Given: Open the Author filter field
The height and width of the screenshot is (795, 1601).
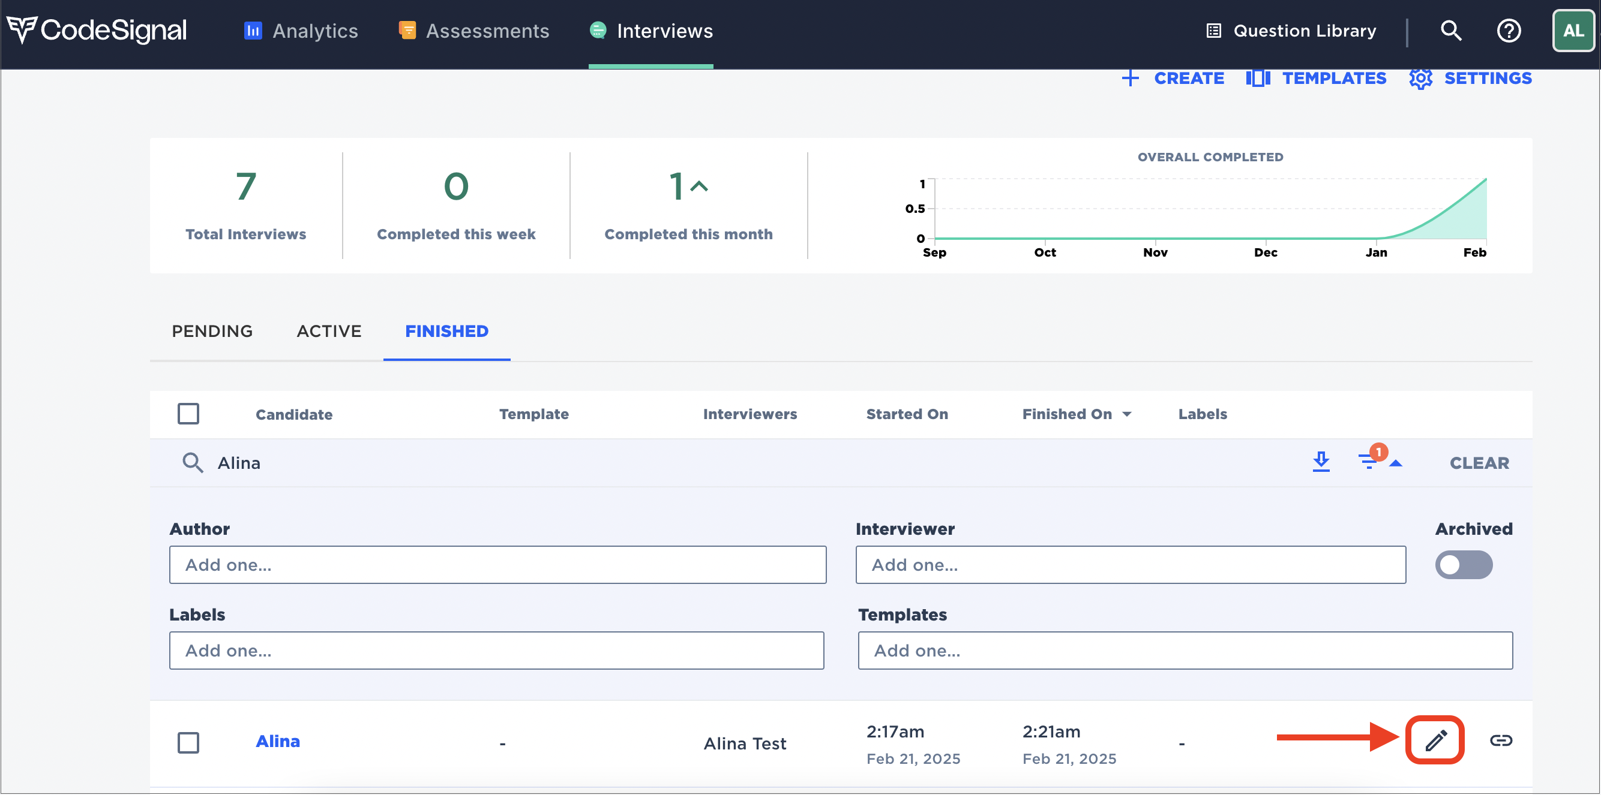Looking at the screenshot, I should (x=498, y=565).
